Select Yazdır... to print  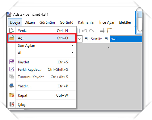tap(42, 86)
